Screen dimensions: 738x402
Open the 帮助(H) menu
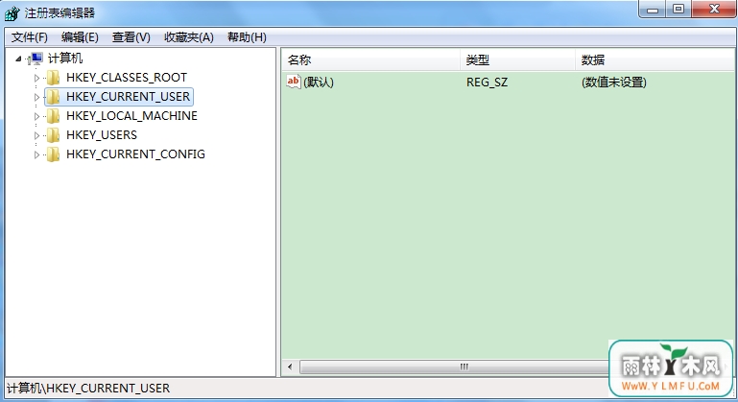pyautogui.click(x=247, y=37)
